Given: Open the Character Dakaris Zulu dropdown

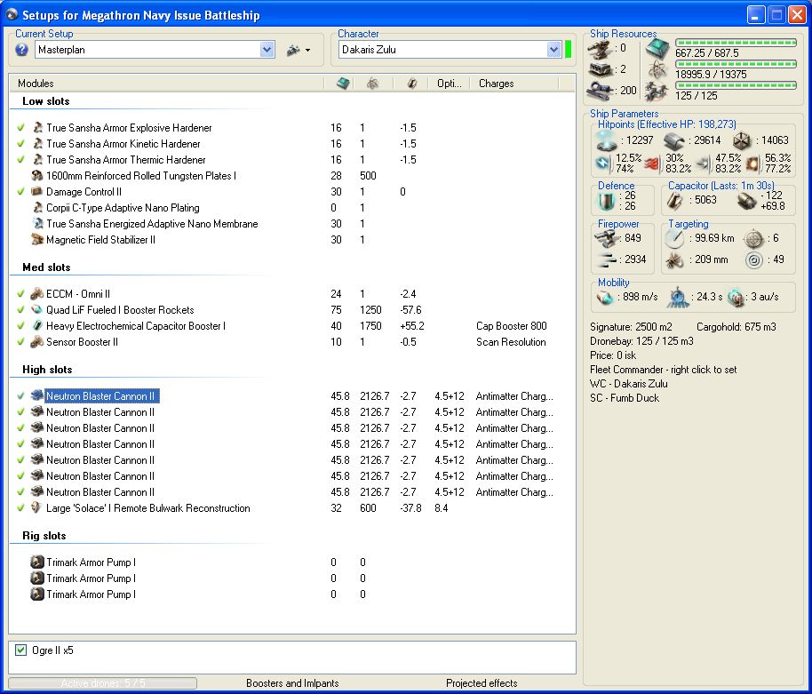Looking at the screenshot, I should point(553,50).
